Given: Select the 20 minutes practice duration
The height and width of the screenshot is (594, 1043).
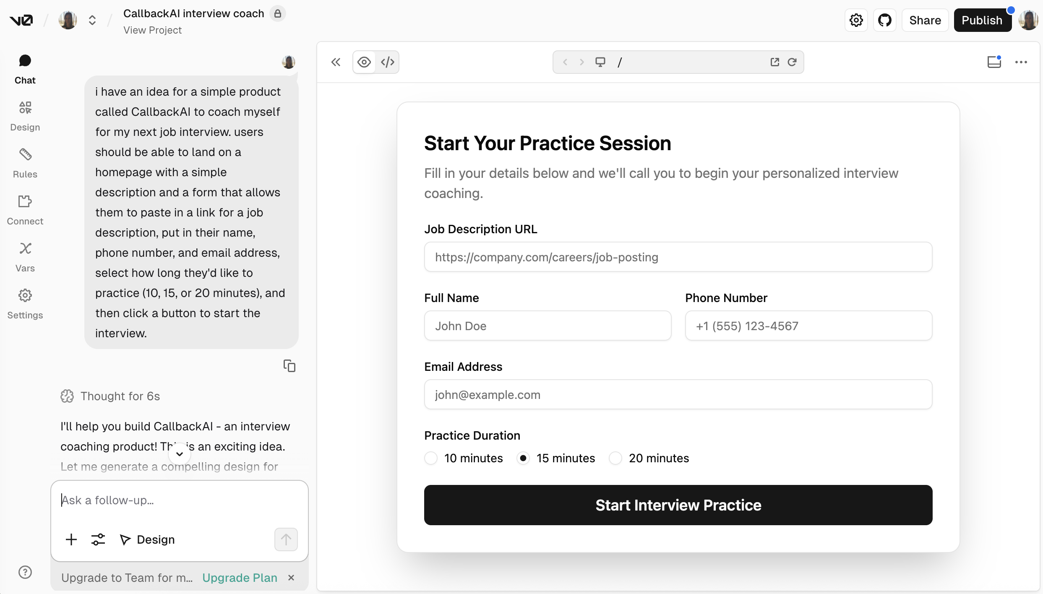Looking at the screenshot, I should pos(615,458).
